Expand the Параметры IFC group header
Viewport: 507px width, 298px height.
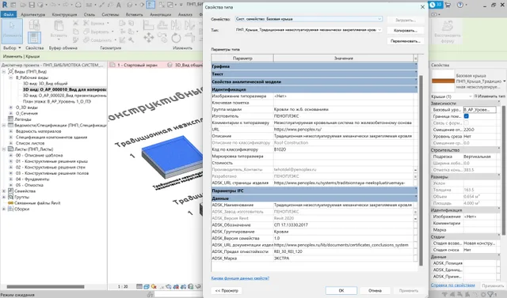[x=314, y=191]
